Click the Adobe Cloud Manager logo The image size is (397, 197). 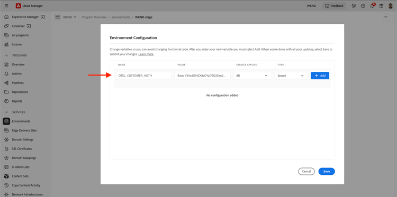pos(18,6)
